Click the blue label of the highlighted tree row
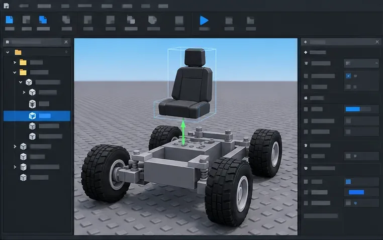This screenshot has height=240, width=383. click(x=45, y=116)
